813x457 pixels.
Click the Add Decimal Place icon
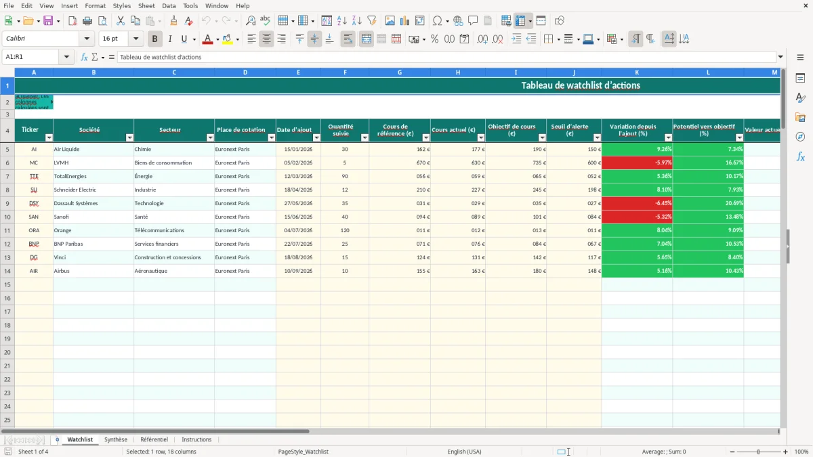pyautogui.click(x=483, y=39)
